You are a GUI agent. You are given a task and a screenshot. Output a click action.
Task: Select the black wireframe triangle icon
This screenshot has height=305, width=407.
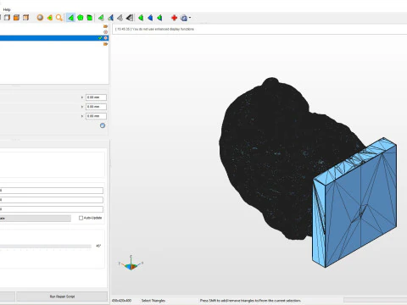coord(130,18)
